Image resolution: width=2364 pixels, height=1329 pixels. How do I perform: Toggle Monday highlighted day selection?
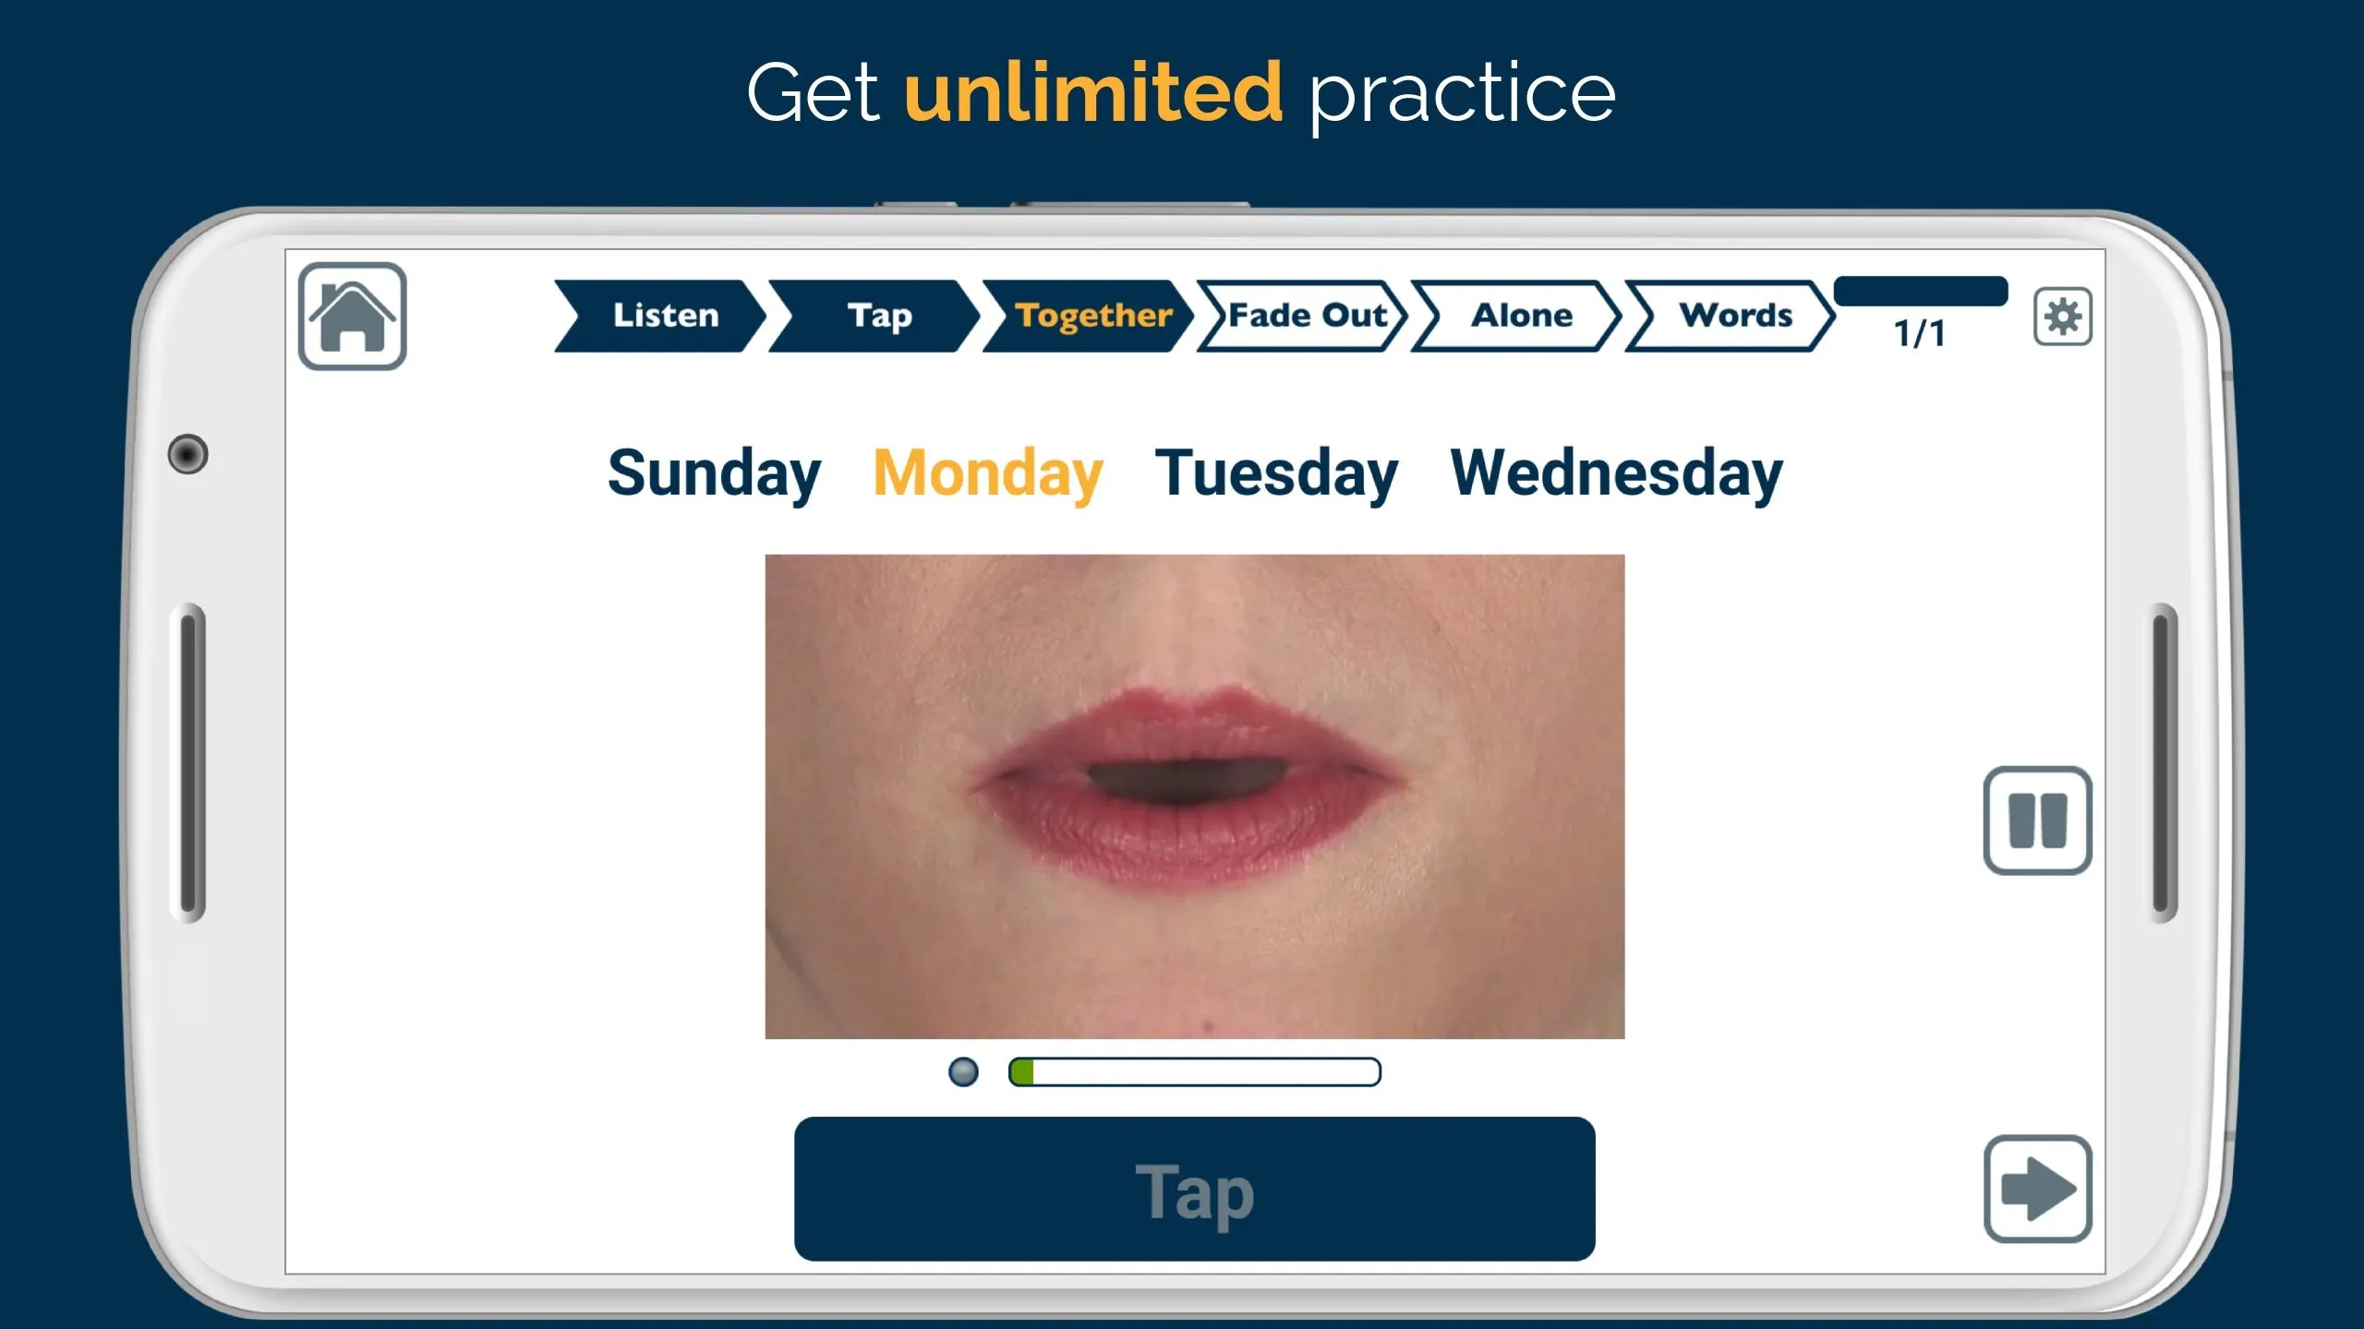click(x=987, y=471)
